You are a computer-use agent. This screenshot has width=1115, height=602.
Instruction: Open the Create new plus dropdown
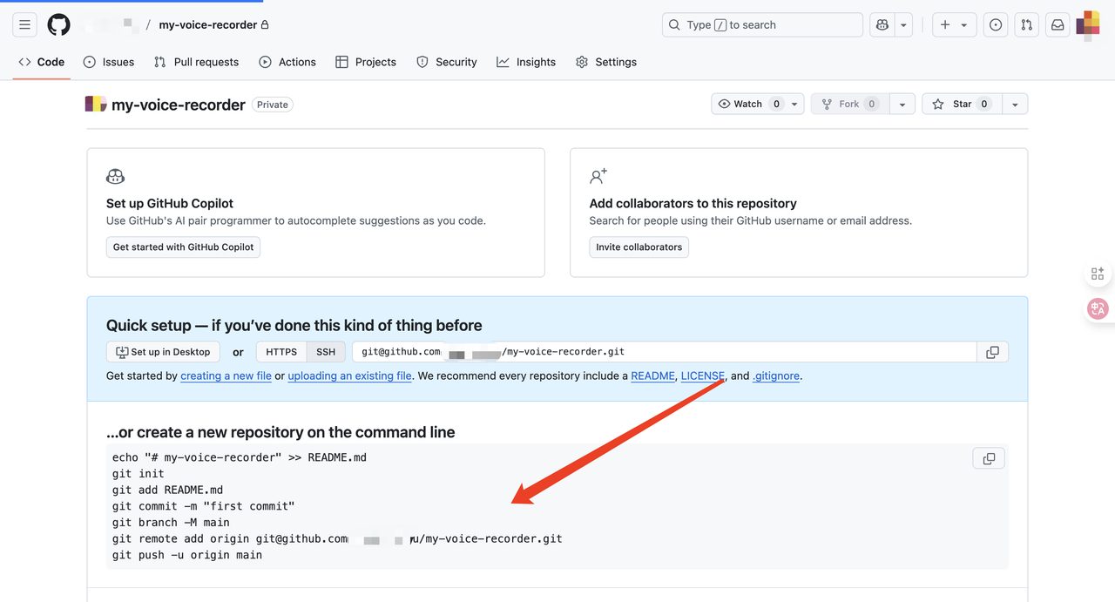[x=954, y=25]
